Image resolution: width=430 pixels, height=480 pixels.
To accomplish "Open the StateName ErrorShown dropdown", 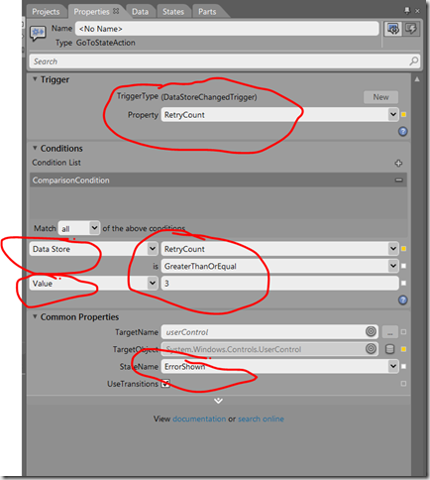I will pos(393,366).
